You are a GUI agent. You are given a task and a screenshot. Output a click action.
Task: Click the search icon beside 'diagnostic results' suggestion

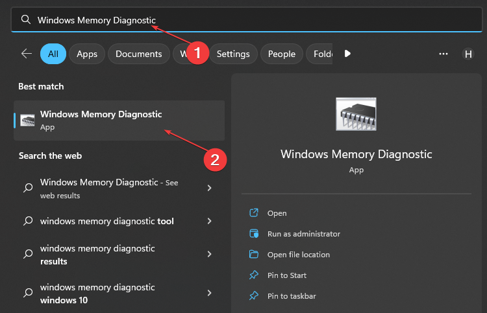click(x=28, y=254)
